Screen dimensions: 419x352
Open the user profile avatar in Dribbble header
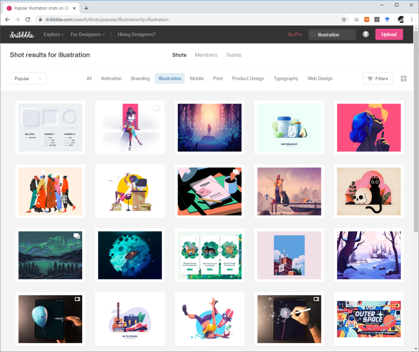[366, 34]
